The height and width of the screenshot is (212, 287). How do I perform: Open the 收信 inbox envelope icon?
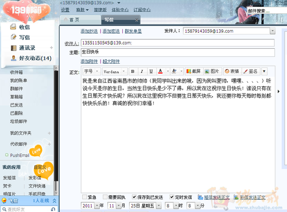(x=13, y=27)
